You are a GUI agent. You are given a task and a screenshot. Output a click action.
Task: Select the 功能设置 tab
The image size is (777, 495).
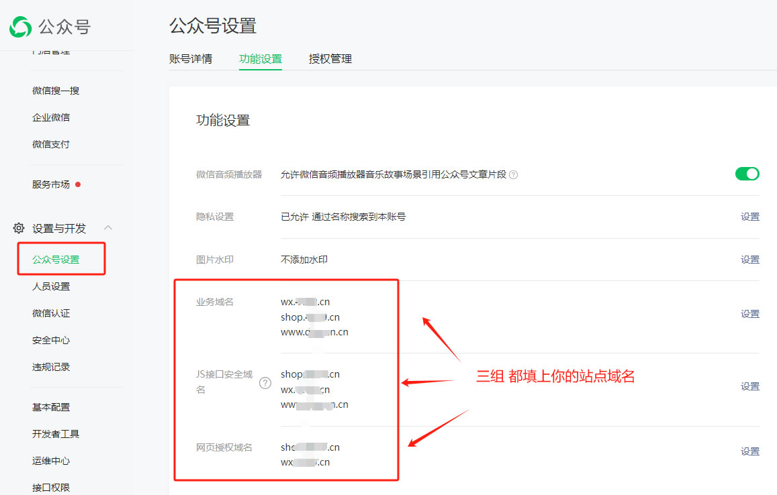261,59
